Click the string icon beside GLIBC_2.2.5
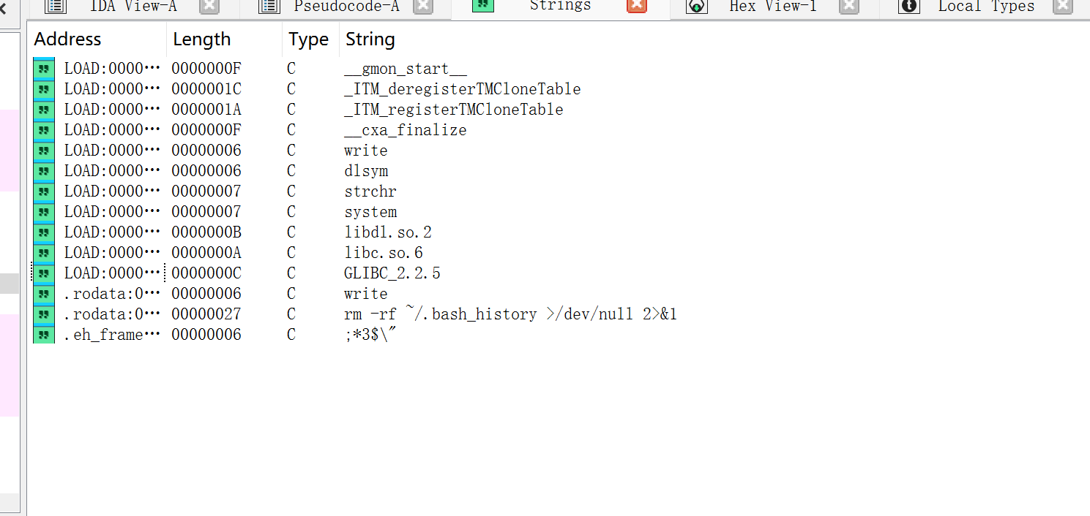Image resolution: width=1090 pixels, height=516 pixels. click(x=43, y=273)
